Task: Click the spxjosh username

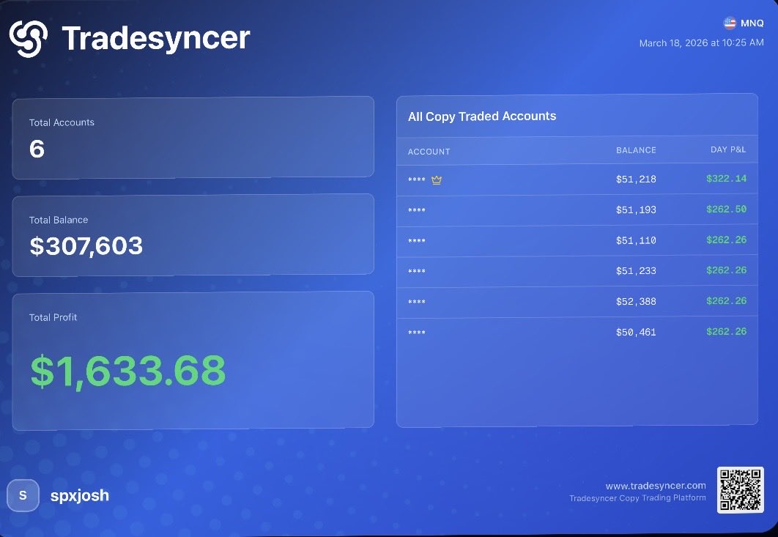Action: [x=79, y=495]
